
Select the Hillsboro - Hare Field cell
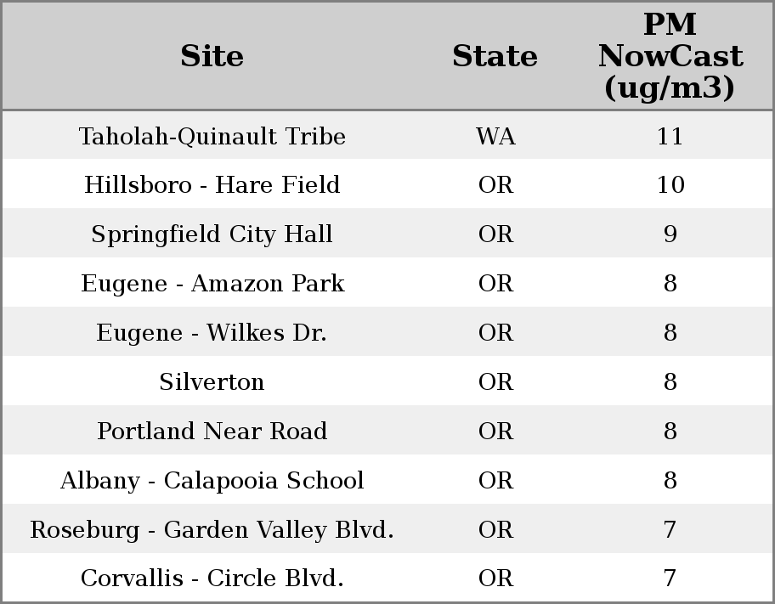(x=212, y=185)
